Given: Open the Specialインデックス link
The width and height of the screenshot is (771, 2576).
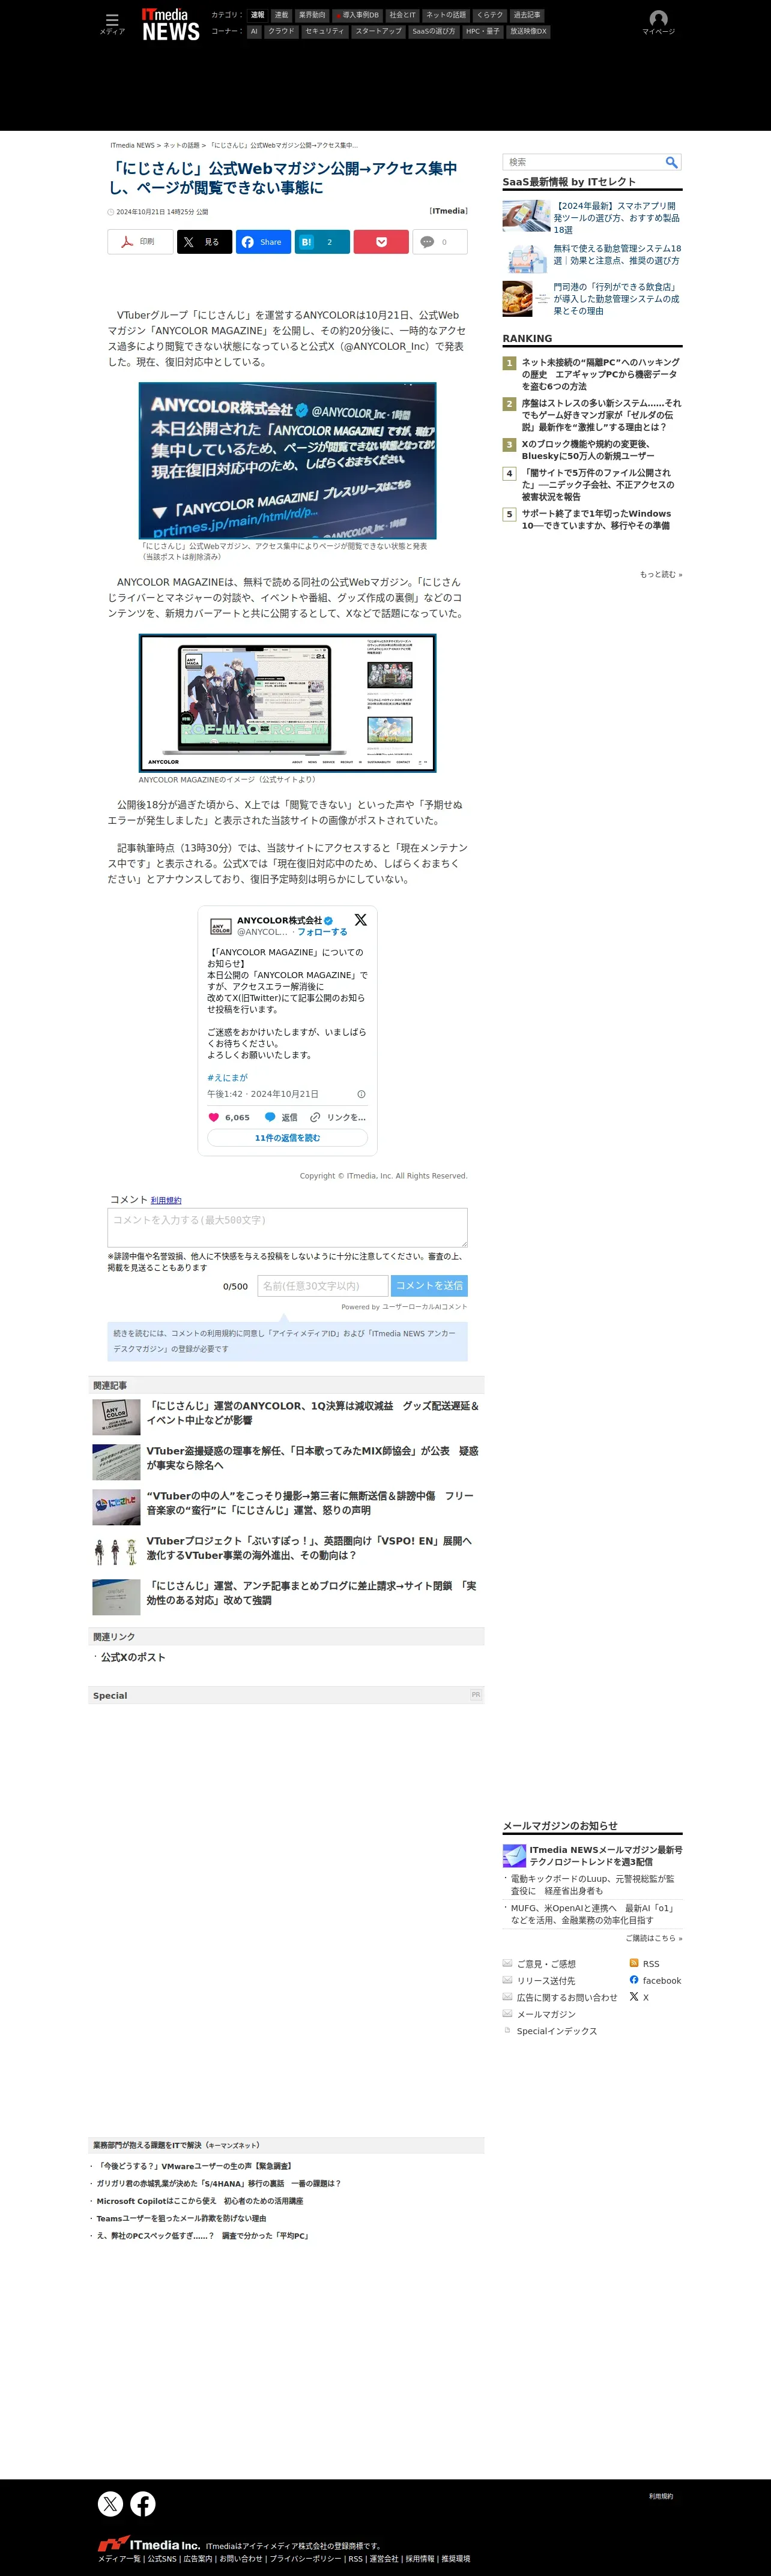Looking at the screenshot, I should pyautogui.click(x=557, y=2031).
